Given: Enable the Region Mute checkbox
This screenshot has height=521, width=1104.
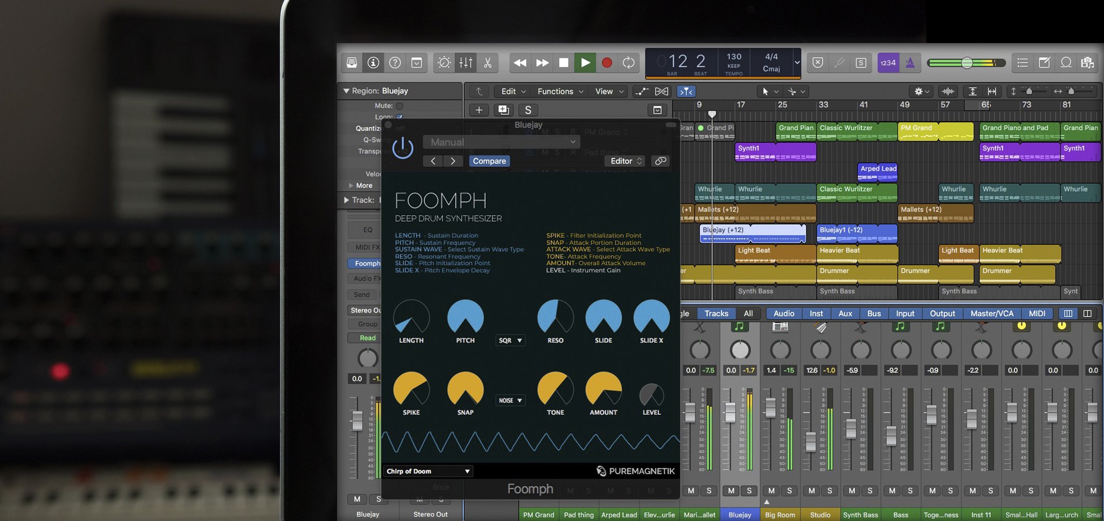Looking at the screenshot, I should [400, 106].
